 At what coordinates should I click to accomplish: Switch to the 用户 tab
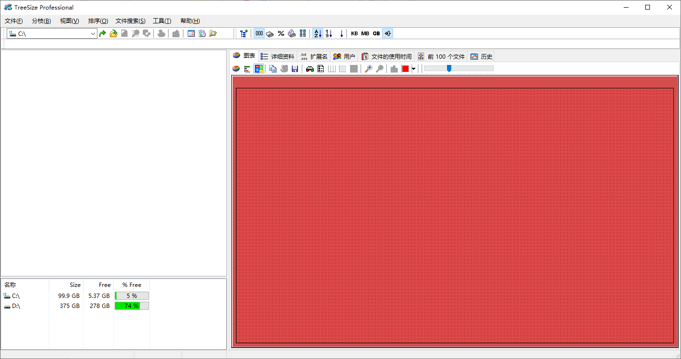(x=344, y=56)
